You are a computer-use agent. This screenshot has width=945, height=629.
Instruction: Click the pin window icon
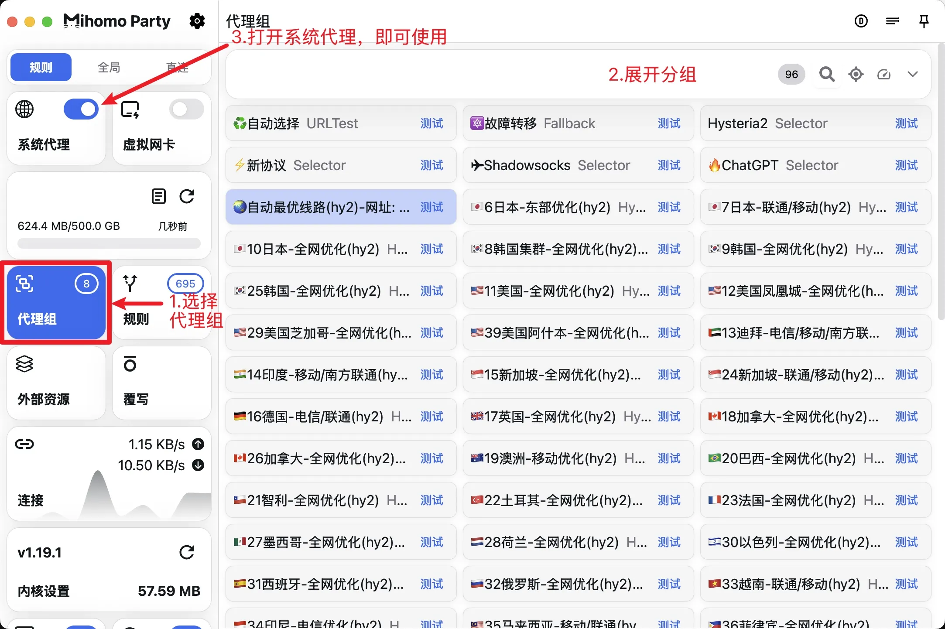point(924,21)
